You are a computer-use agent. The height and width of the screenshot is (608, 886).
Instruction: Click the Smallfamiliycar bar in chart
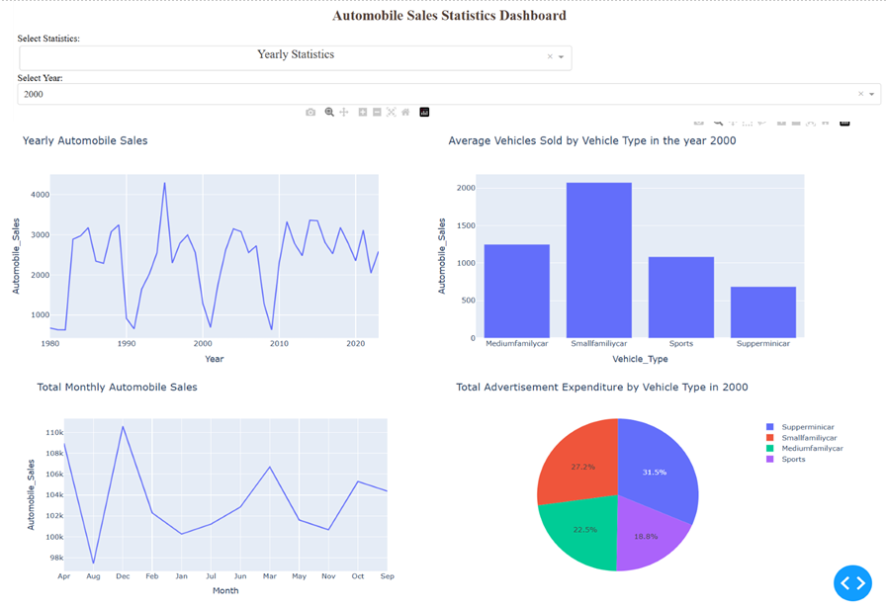598,262
